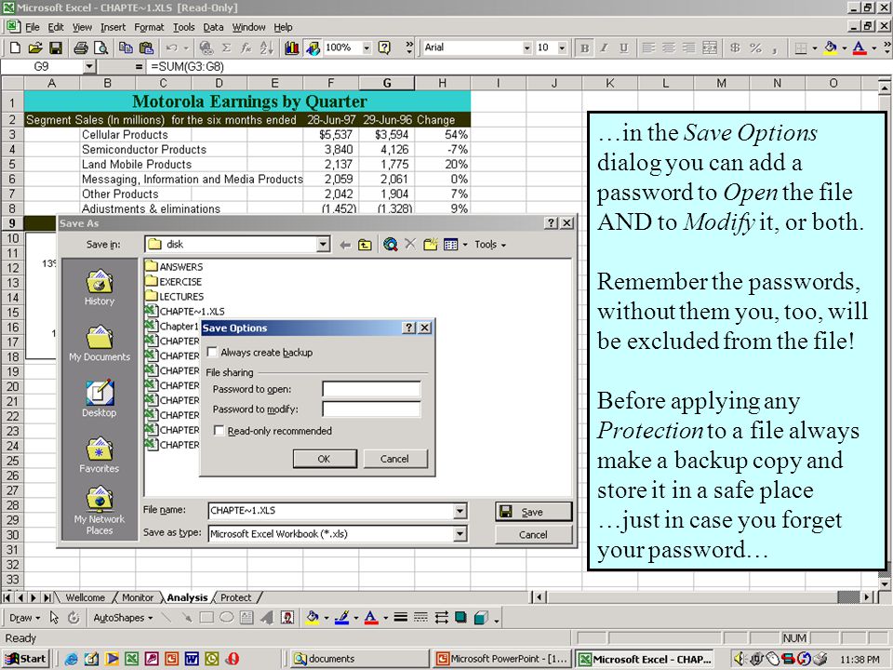Open the Tools dropdown in Save As

(490, 245)
